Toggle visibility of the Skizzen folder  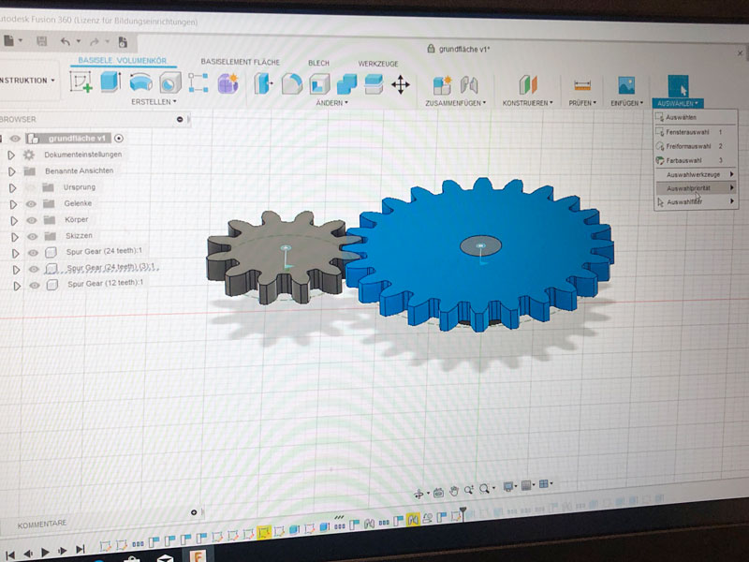click(32, 236)
